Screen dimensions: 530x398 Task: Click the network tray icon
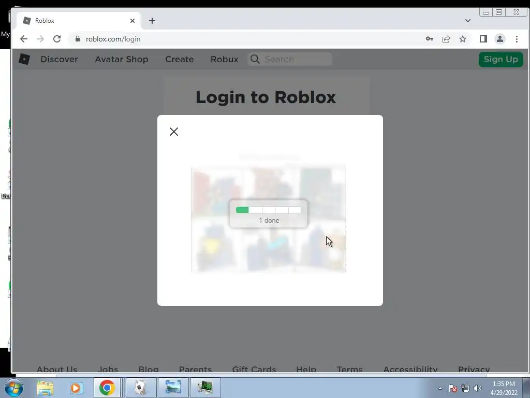[x=465, y=388]
